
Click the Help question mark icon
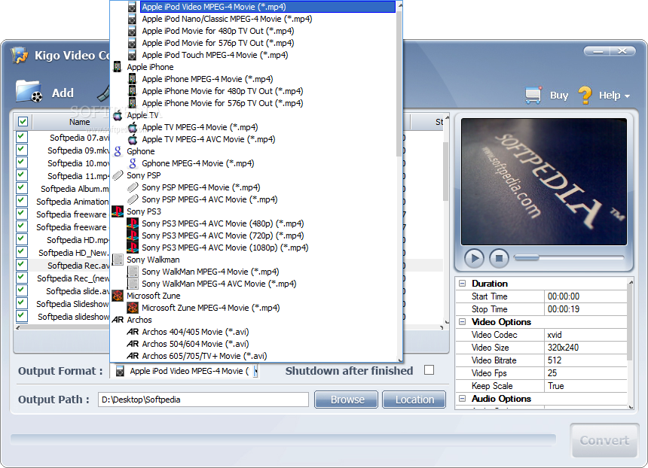(585, 95)
